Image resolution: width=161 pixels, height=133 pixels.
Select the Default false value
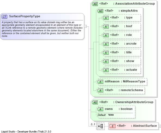click(x=111, y=115)
